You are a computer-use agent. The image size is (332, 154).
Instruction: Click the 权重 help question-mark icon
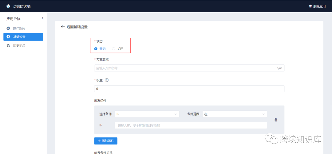point(107,80)
